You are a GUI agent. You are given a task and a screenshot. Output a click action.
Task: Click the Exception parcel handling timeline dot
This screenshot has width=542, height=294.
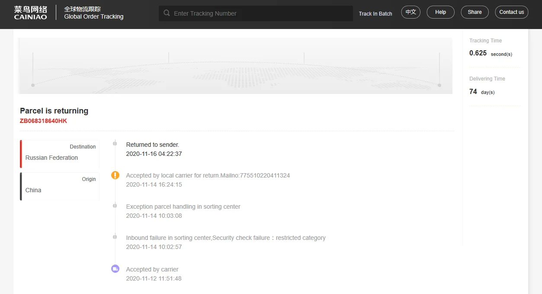pos(115,206)
